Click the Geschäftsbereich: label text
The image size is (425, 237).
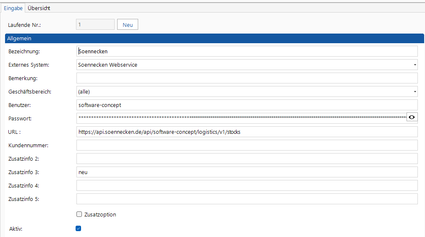pos(30,91)
